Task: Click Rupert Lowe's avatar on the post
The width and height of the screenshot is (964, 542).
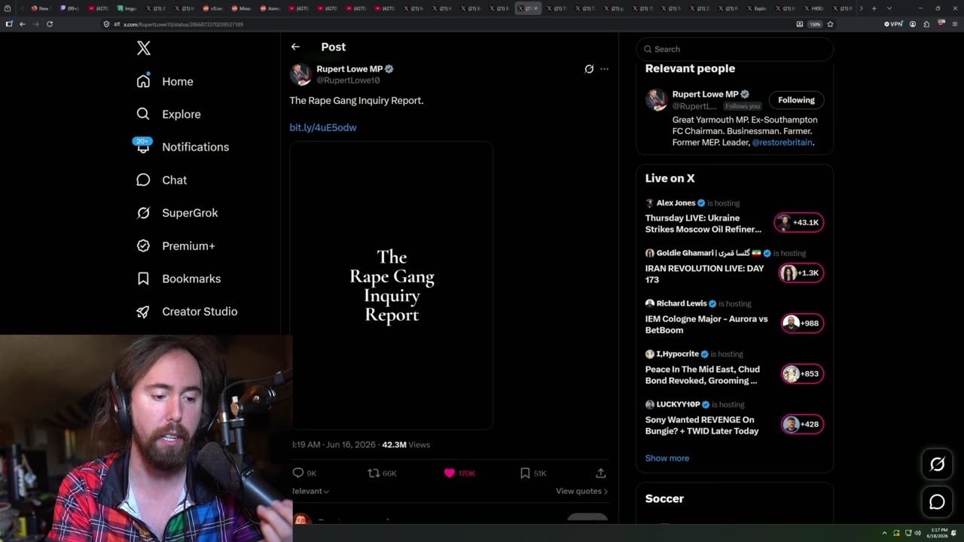Action: tap(301, 75)
